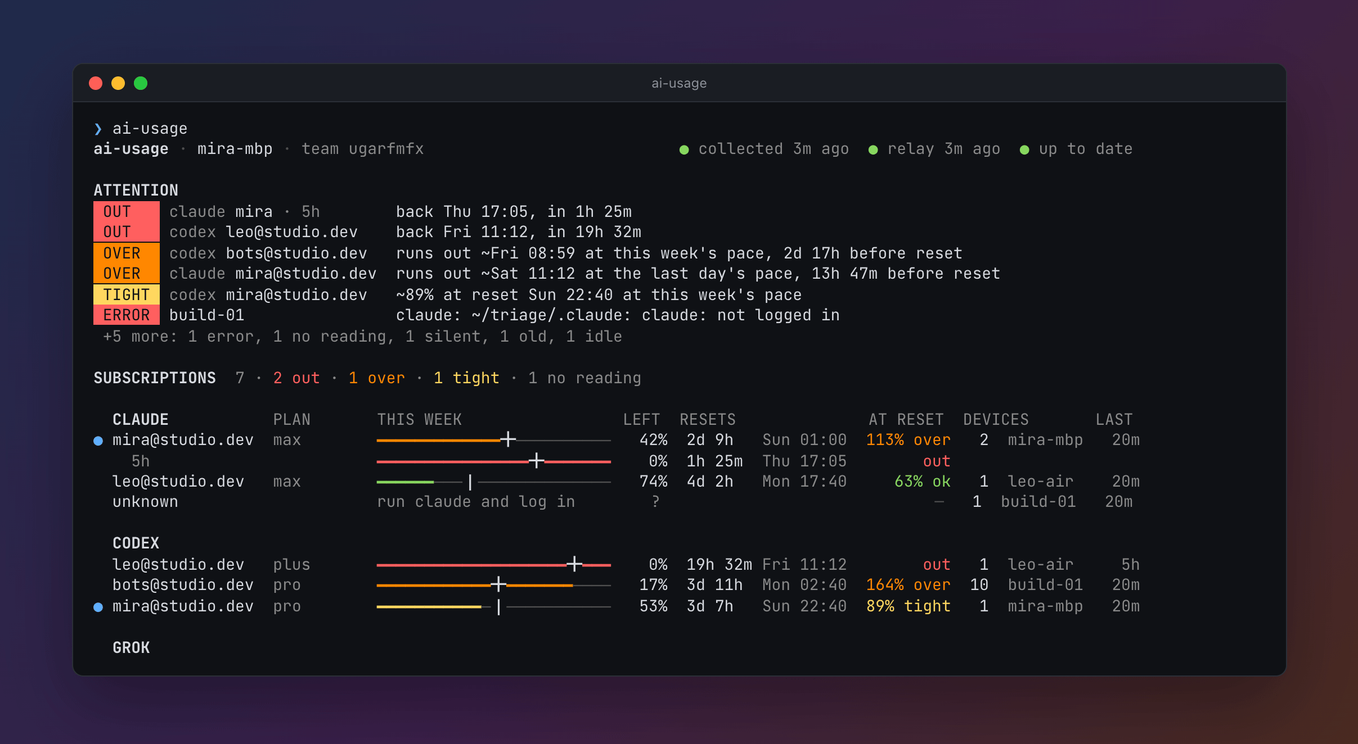Click the green 'relay 3m ago' status dot
Viewport: 1358px width, 744px height.
pyautogui.click(x=873, y=150)
